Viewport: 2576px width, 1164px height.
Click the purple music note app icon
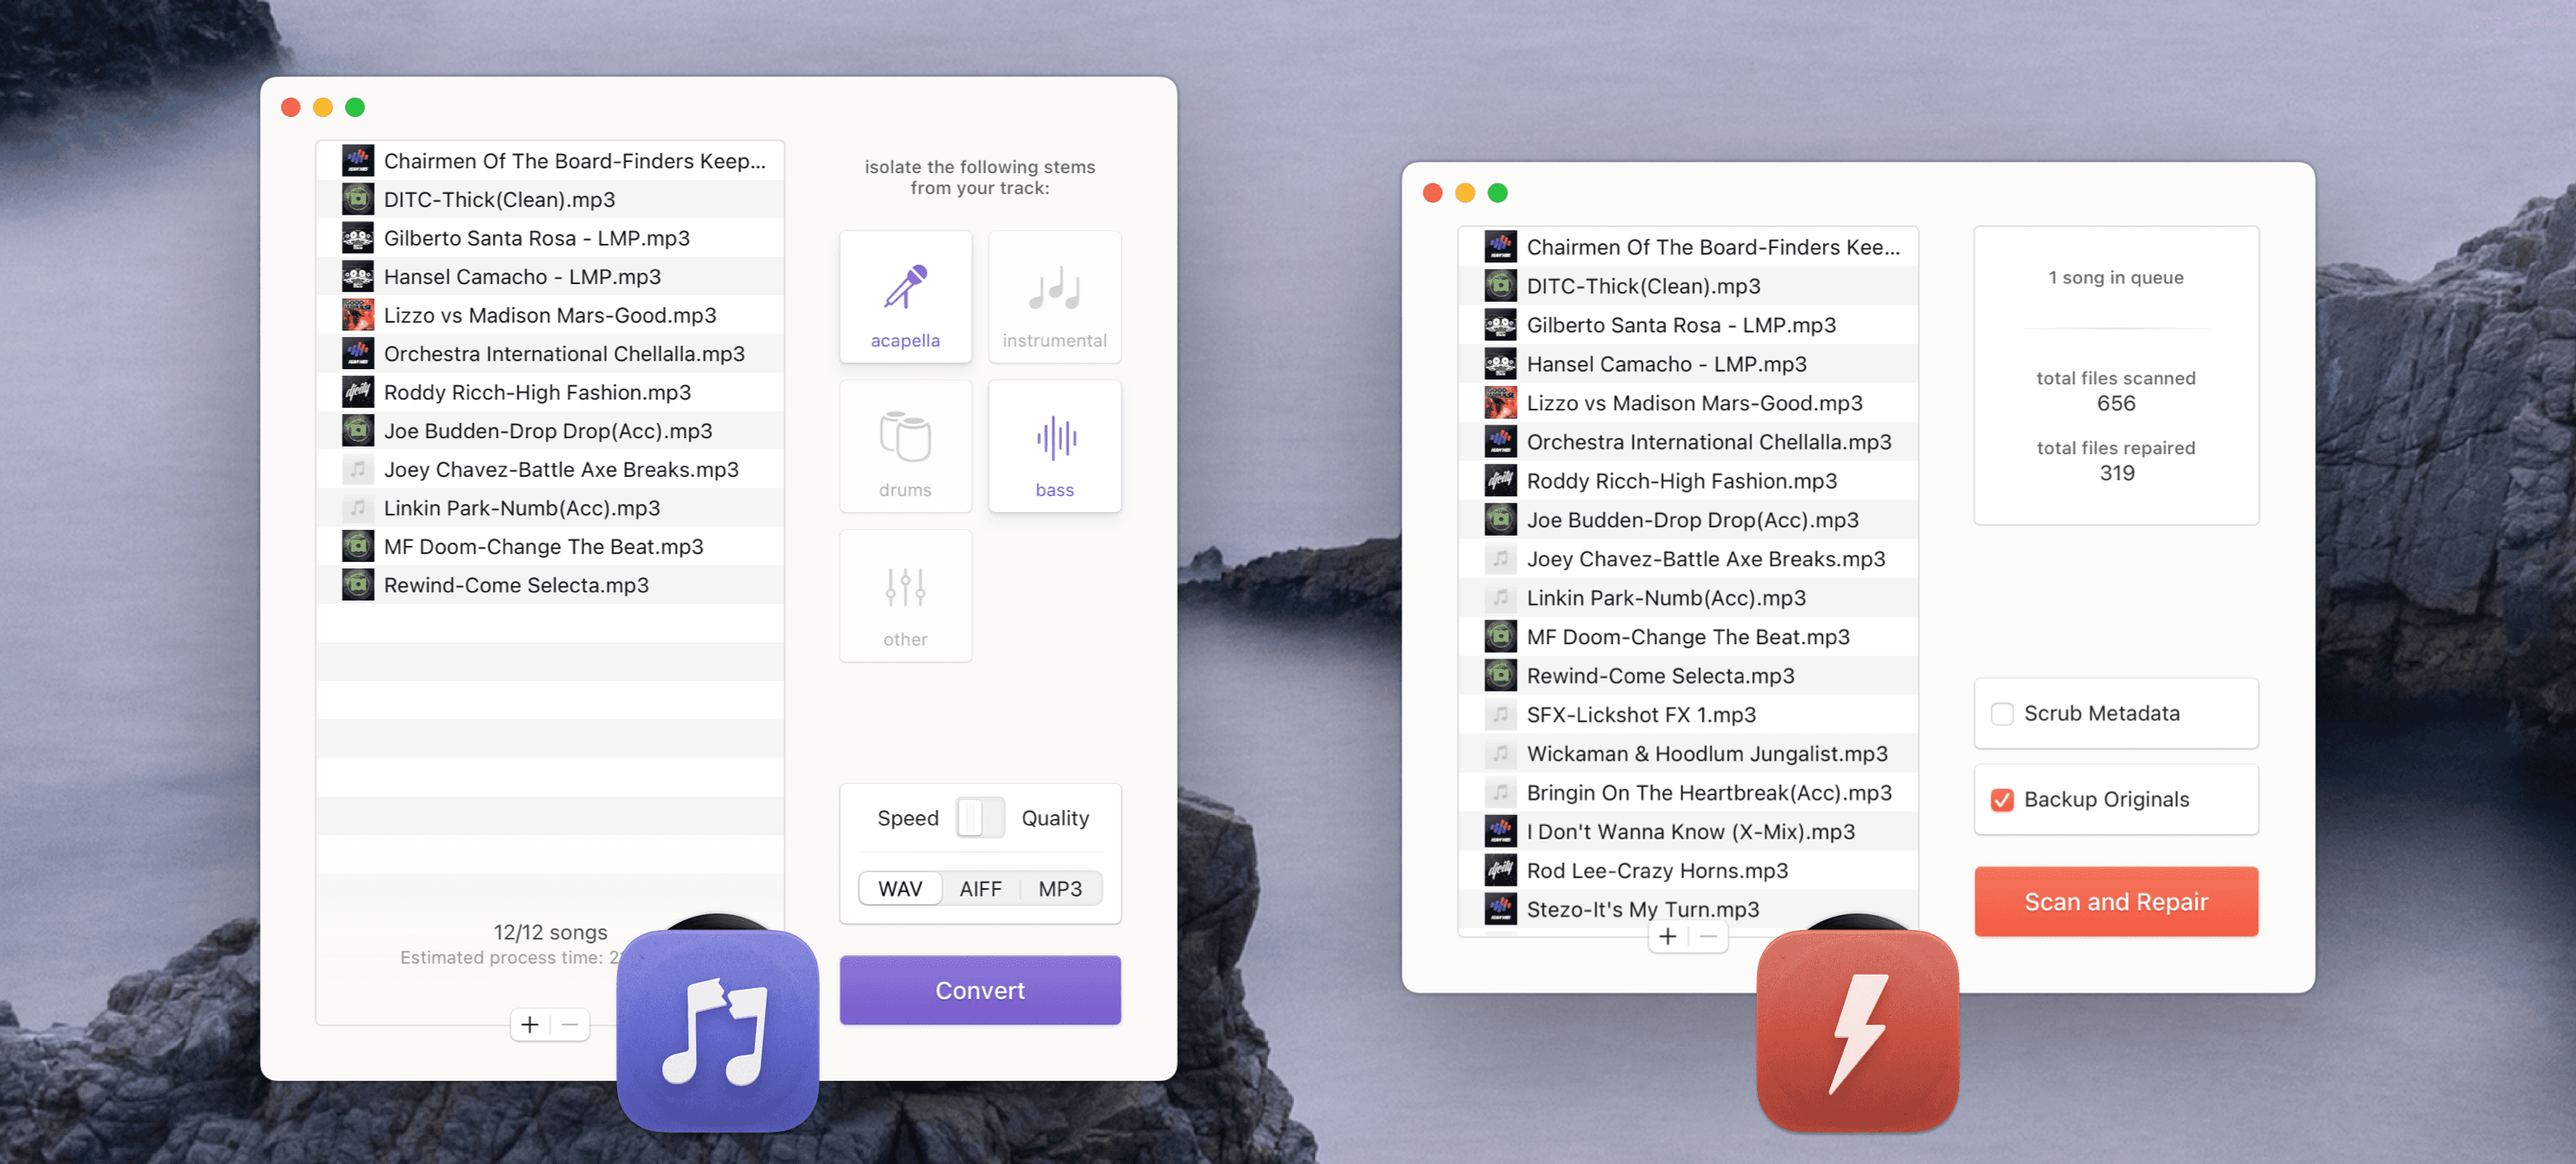717,1030
